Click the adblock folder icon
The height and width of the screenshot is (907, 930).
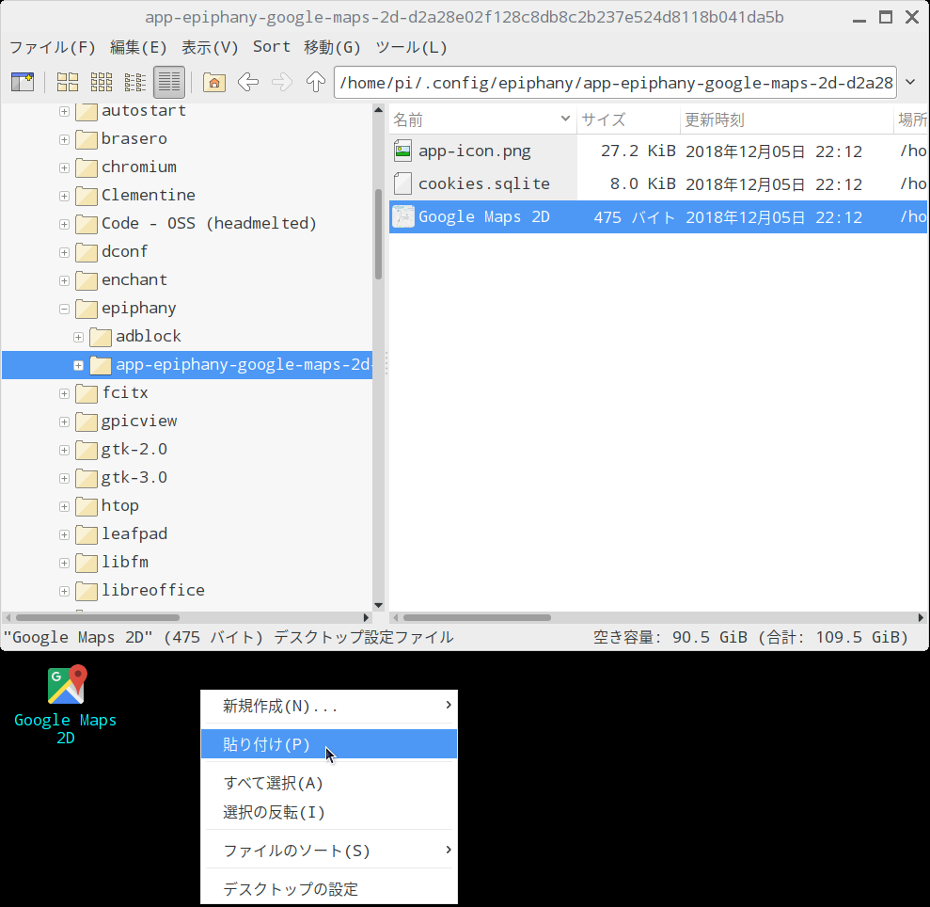[x=101, y=337]
